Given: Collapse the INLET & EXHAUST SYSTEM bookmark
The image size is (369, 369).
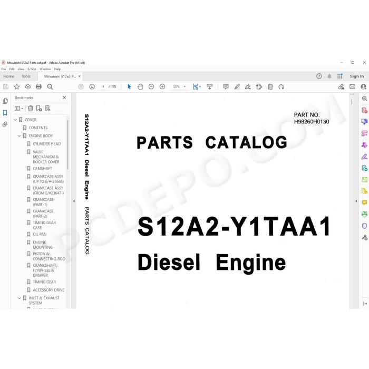Looking at the screenshot, I should 20,298.
